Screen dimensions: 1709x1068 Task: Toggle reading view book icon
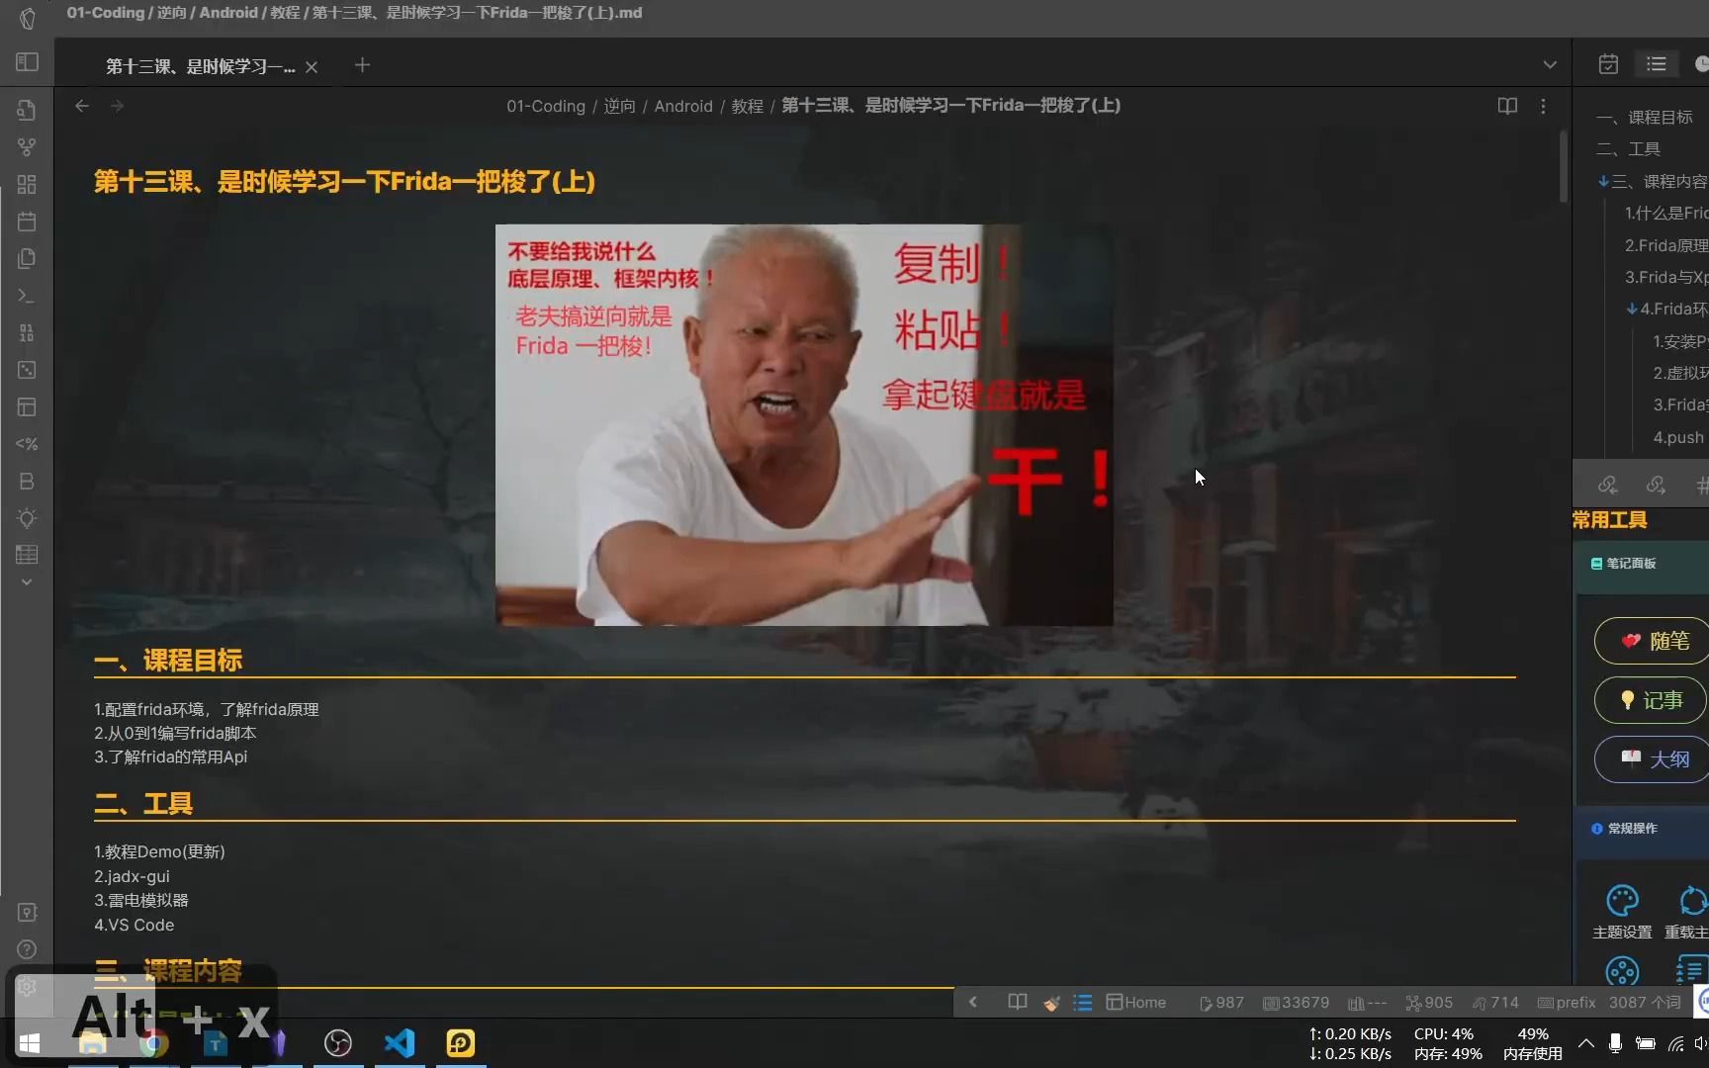[1507, 106]
